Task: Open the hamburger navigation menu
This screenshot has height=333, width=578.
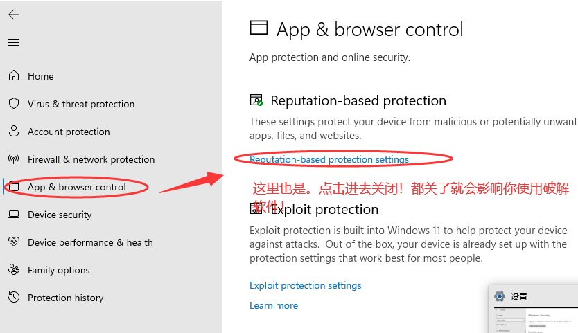Action: tap(14, 43)
